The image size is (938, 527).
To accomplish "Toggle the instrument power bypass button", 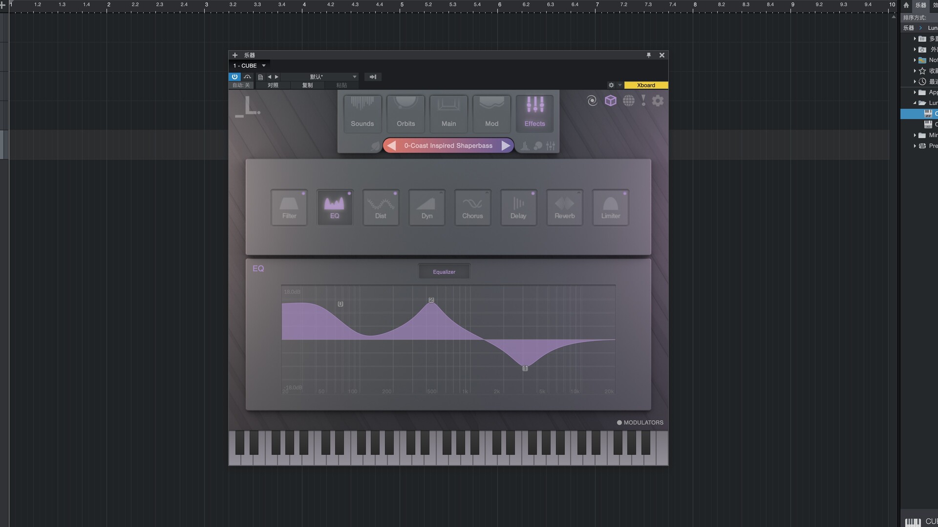I will [234, 77].
